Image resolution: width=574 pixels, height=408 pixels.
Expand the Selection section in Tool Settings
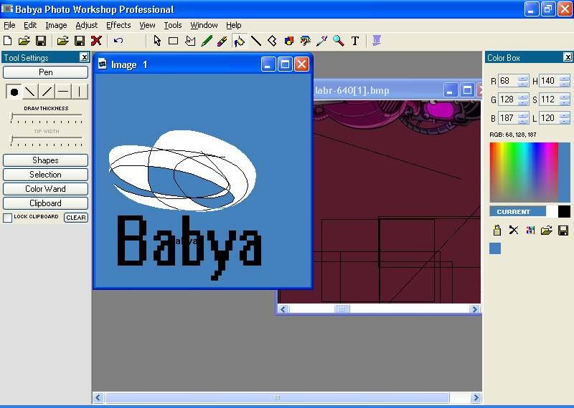tap(45, 174)
